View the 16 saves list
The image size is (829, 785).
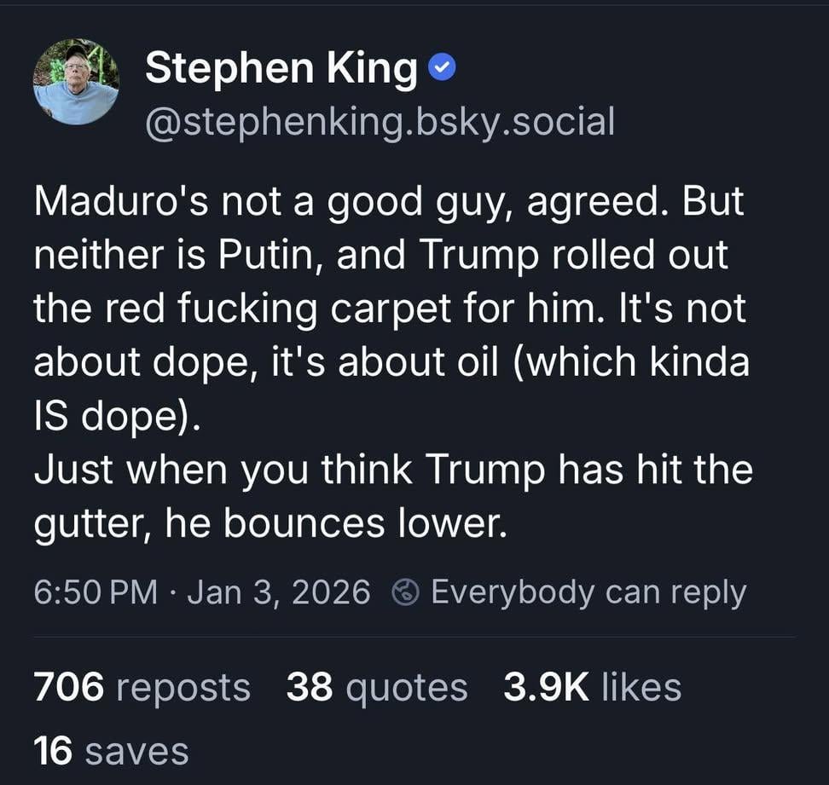coord(112,750)
